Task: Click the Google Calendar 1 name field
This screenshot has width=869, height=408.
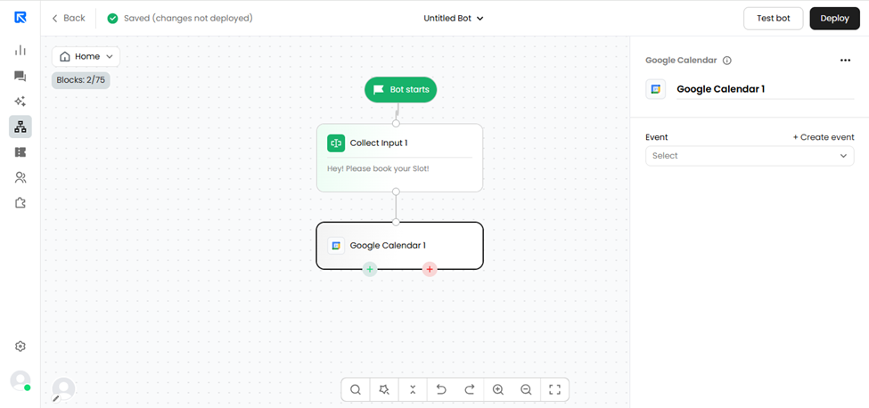Action: coord(766,89)
